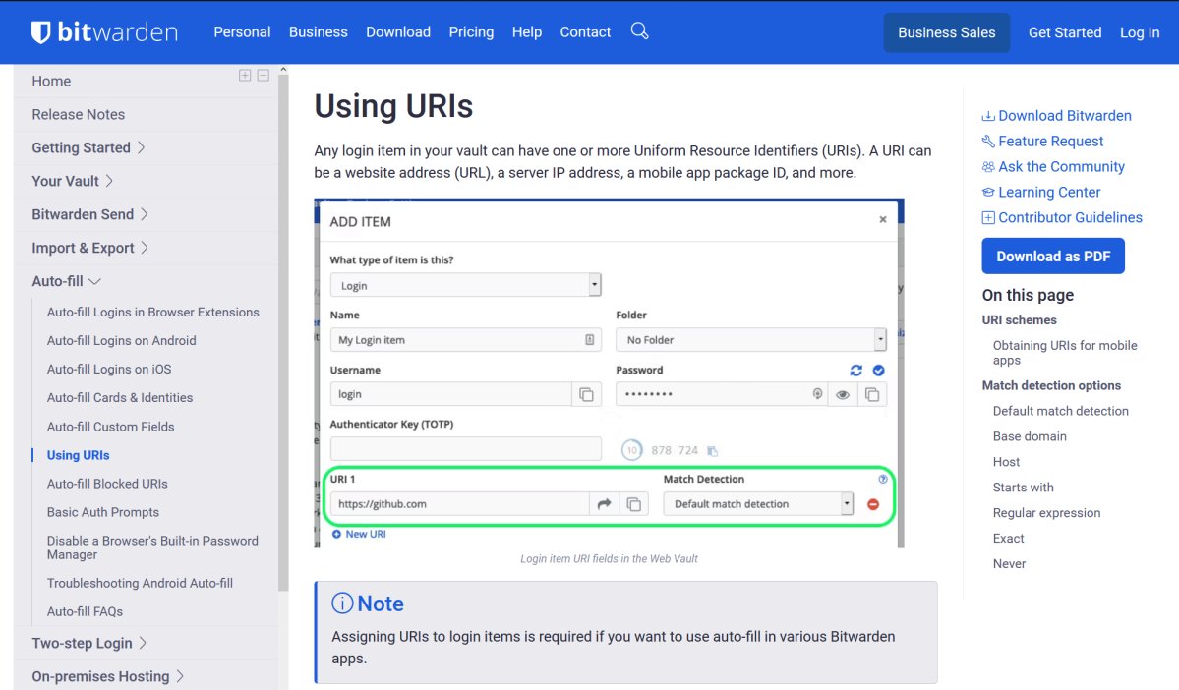Click the check password exposure icon
Viewport: 1179px width, 690px height.
(x=878, y=371)
